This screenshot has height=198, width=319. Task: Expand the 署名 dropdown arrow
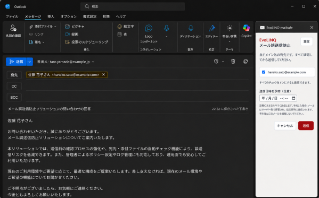(x=43, y=42)
